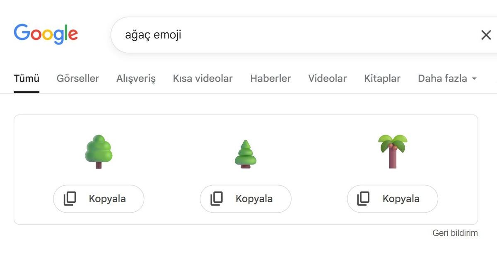The height and width of the screenshot is (259, 497).
Task: Click the deciduous tree emoji
Action: tap(99, 151)
